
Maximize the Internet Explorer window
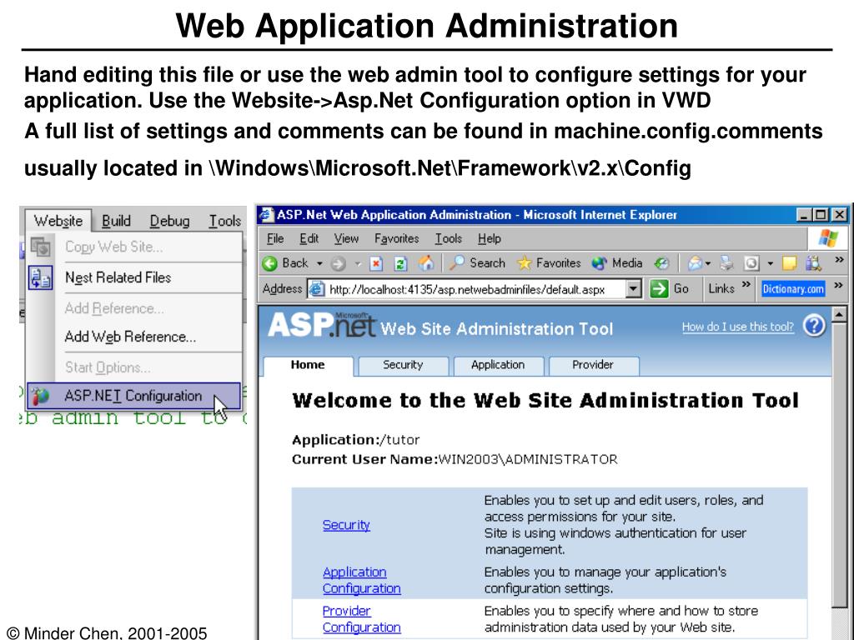point(821,215)
